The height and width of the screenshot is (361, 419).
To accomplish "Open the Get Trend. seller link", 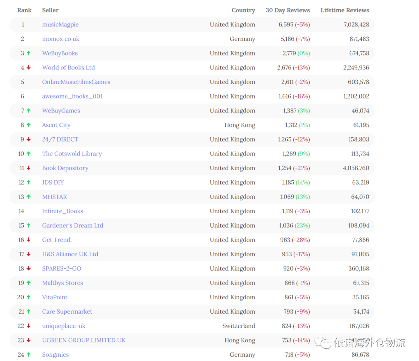I will click(57, 240).
